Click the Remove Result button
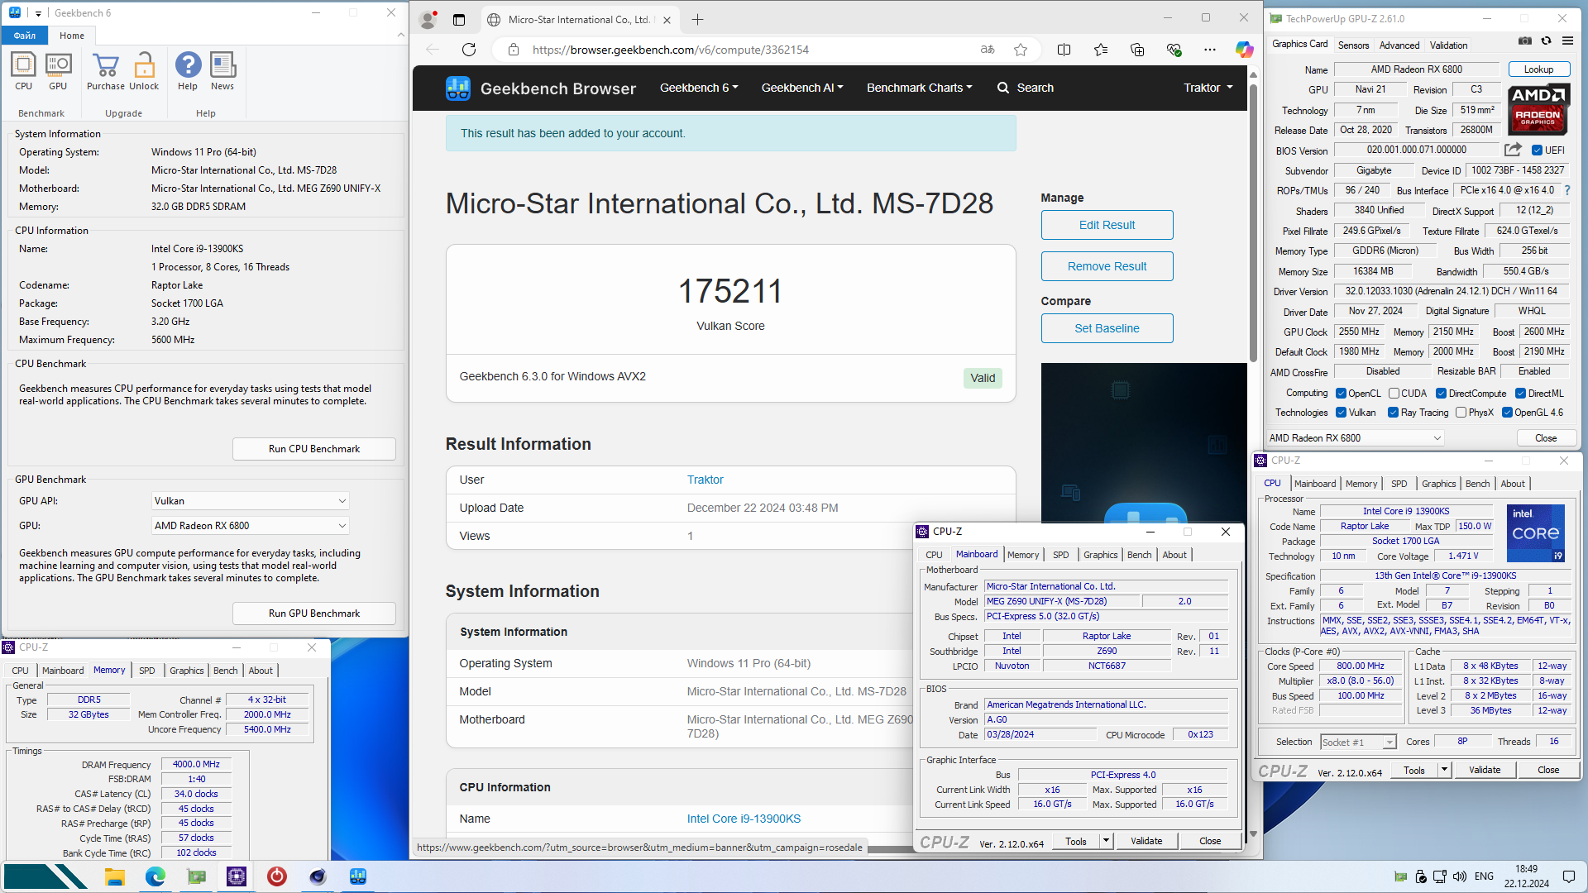The height and width of the screenshot is (893, 1588). pyautogui.click(x=1107, y=266)
